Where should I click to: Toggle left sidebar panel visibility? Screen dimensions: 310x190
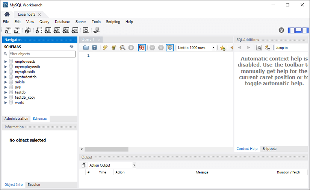click(x=291, y=30)
